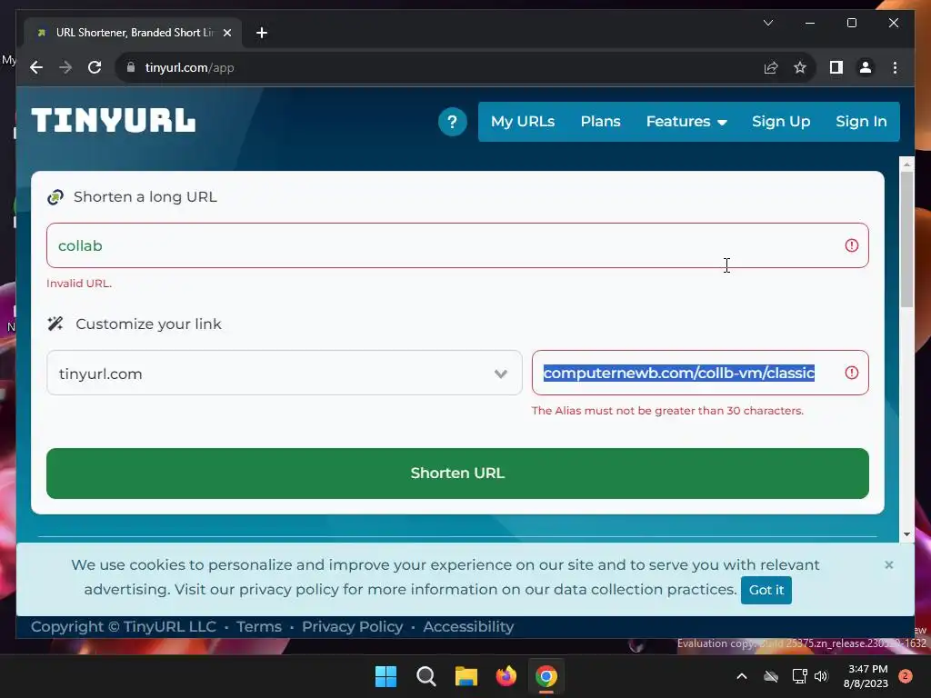The image size is (931, 698).
Task: Open Firefox from the taskbar
Action: click(x=506, y=676)
